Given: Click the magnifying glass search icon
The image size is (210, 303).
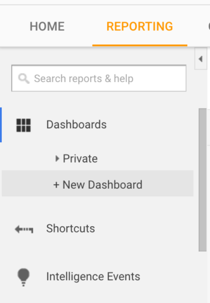Looking at the screenshot, I should (24, 79).
